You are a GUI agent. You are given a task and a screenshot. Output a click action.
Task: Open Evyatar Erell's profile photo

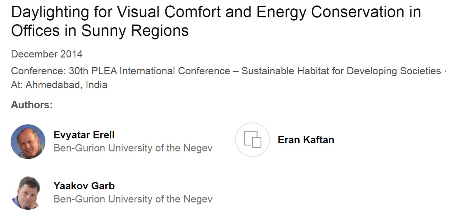tap(28, 141)
